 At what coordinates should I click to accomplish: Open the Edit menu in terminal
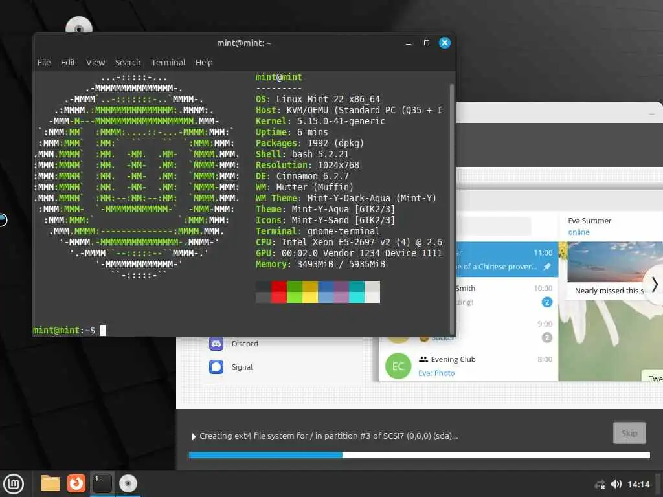[68, 62]
